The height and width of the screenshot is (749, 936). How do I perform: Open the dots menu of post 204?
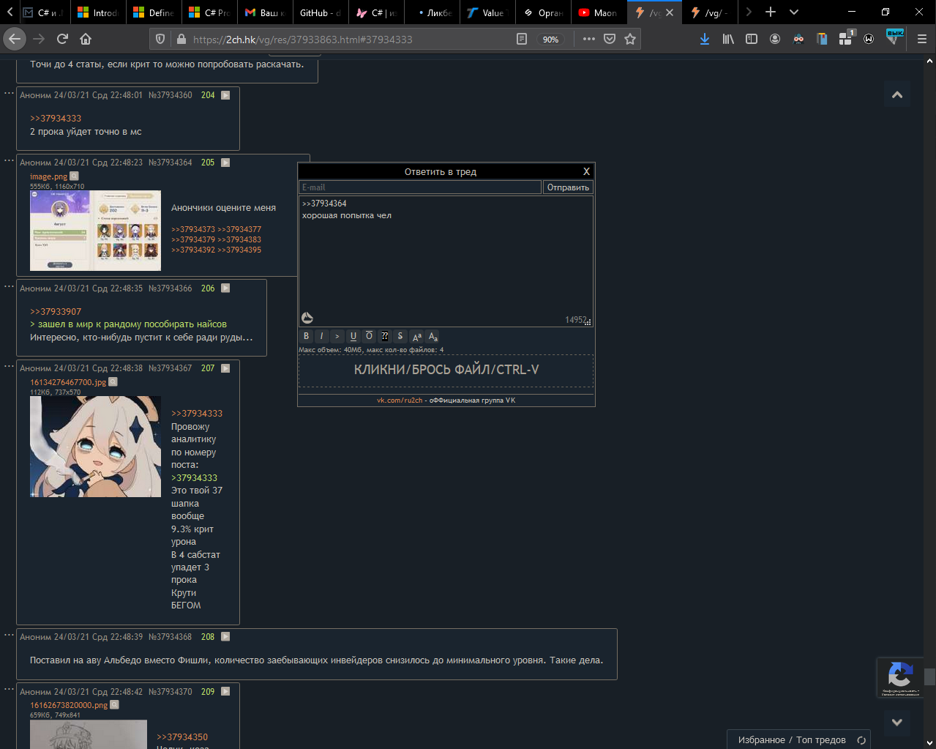(x=9, y=93)
